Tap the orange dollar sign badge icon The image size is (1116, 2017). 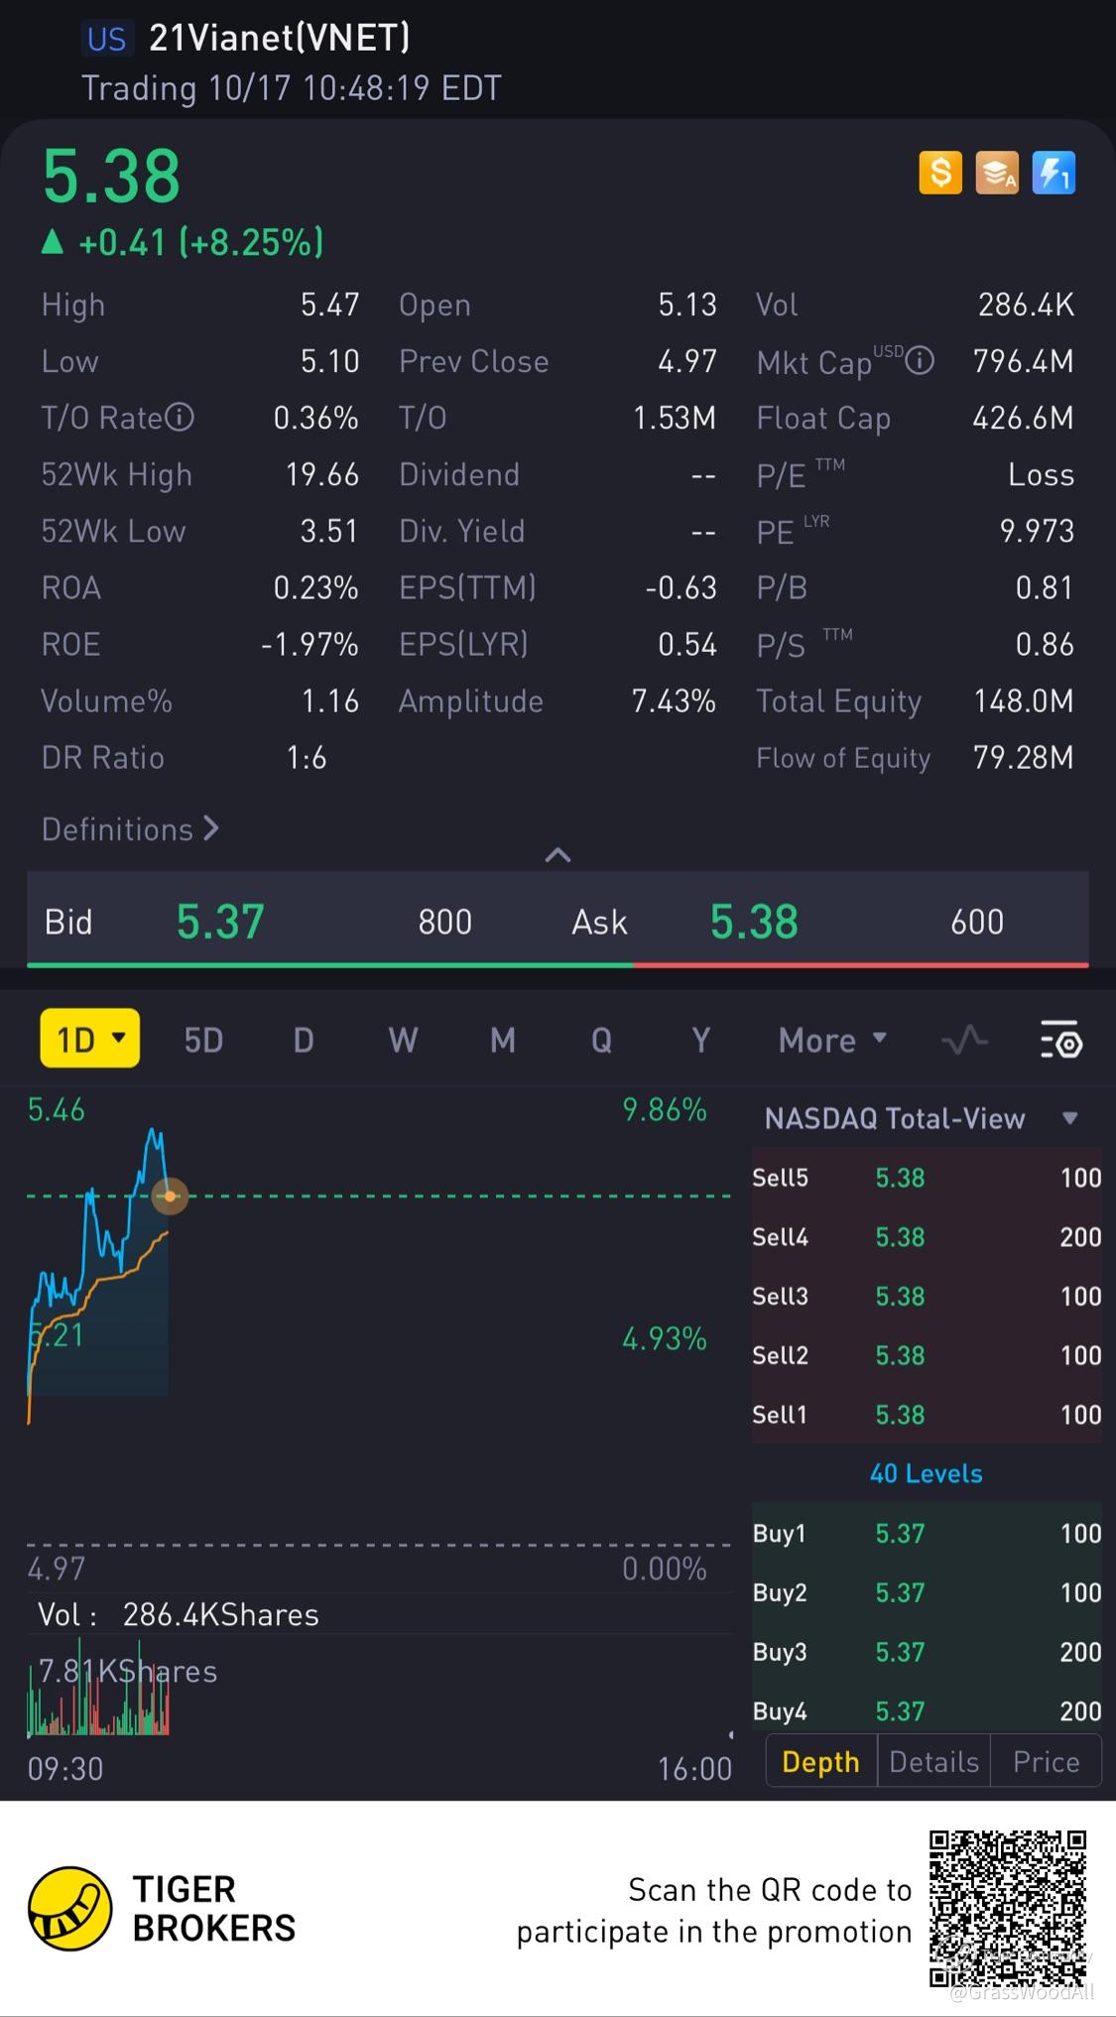point(940,173)
